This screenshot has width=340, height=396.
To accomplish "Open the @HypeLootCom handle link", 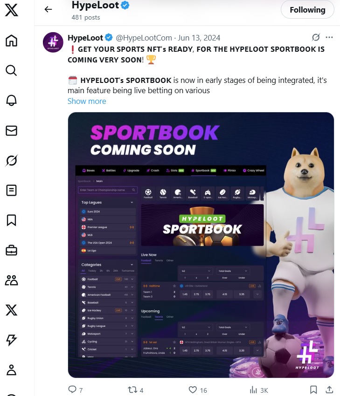I will (x=144, y=38).
